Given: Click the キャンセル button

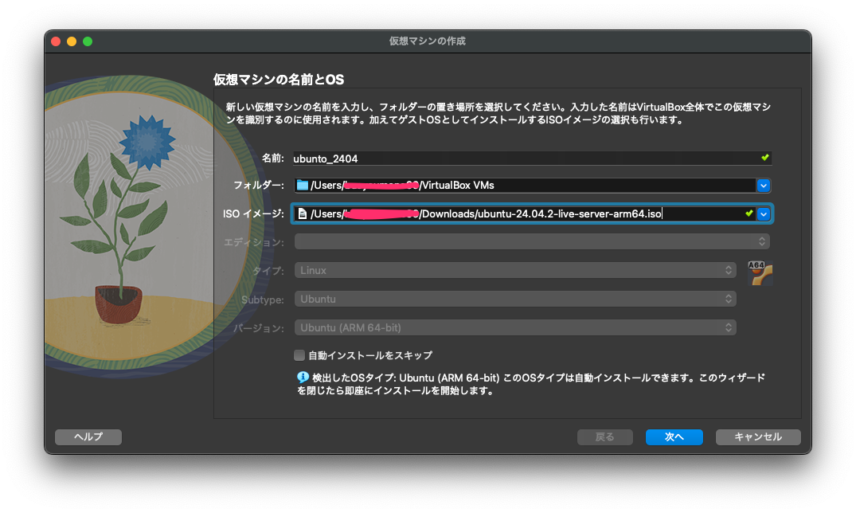Looking at the screenshot, I should [758, 437].
